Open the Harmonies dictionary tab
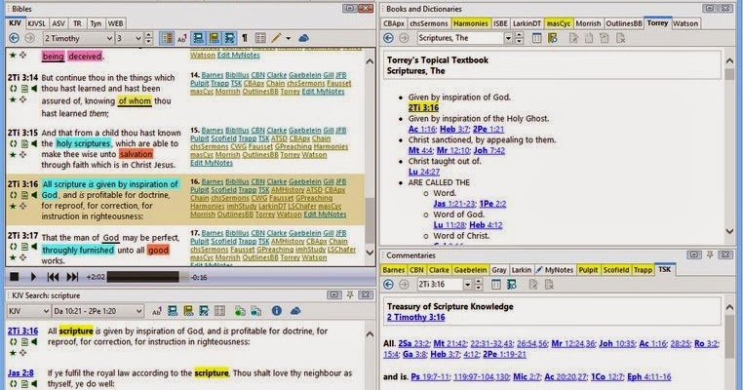Screen dimensions: 743x390 tap(470, 23)
